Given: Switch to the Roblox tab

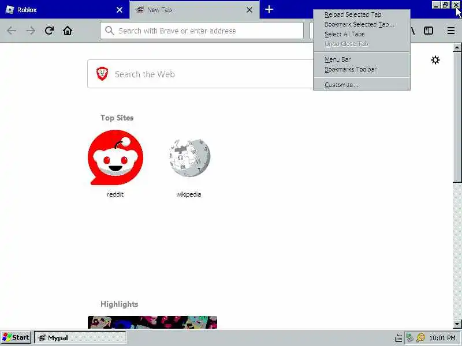Looking at the screenshot, I should coord(65,10).
